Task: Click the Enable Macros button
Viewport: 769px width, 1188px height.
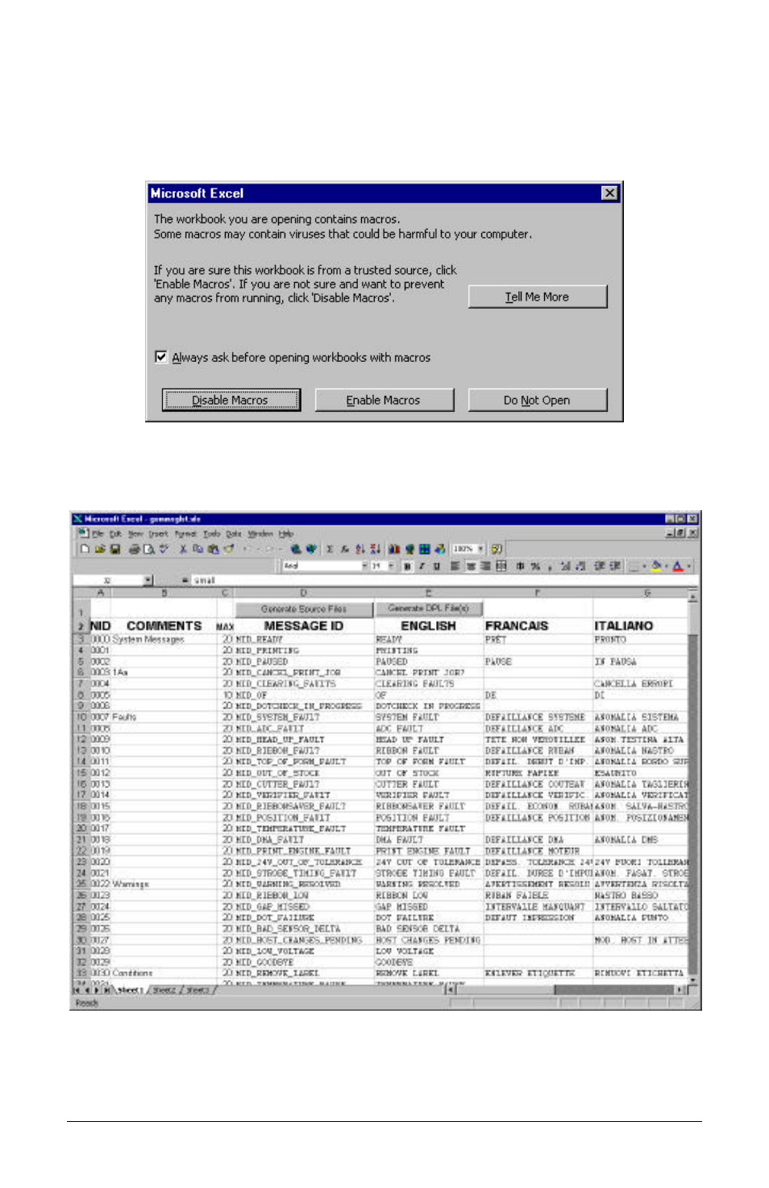Action: [x=384, y=400]
